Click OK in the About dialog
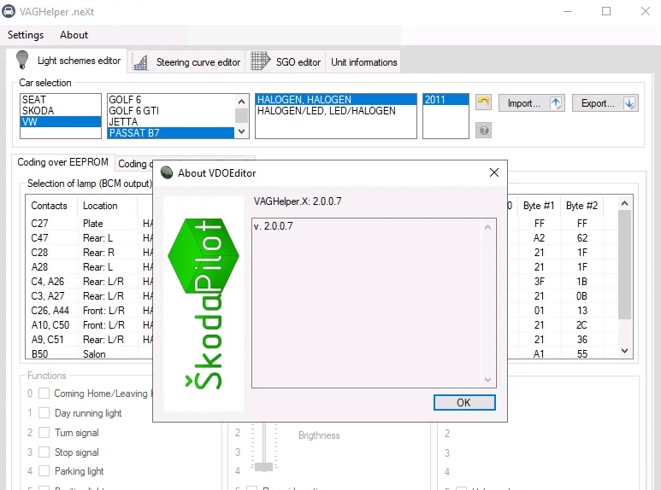The height and width of the screenshot is (490, 661). pos(463,402)
